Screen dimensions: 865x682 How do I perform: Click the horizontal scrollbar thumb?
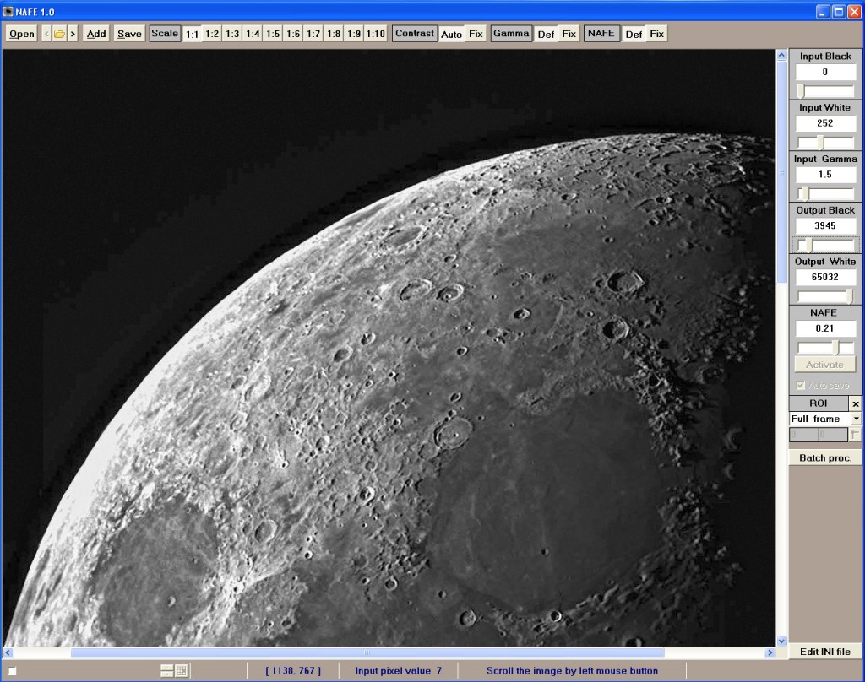pyautogui.click(x=367, y=652)
